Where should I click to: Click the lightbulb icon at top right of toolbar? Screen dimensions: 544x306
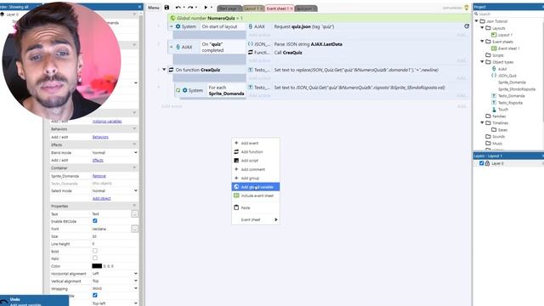(x=467, y=8)
